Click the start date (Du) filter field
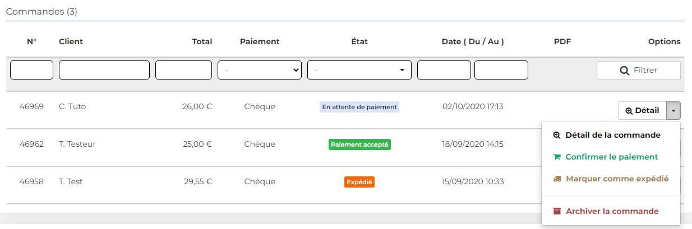The image size is (692, 229). 444,70
